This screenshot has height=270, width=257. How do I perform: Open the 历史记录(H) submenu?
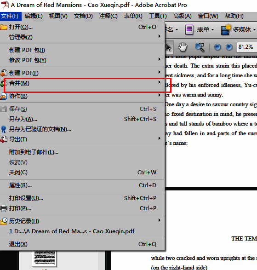tap(82, 221)
